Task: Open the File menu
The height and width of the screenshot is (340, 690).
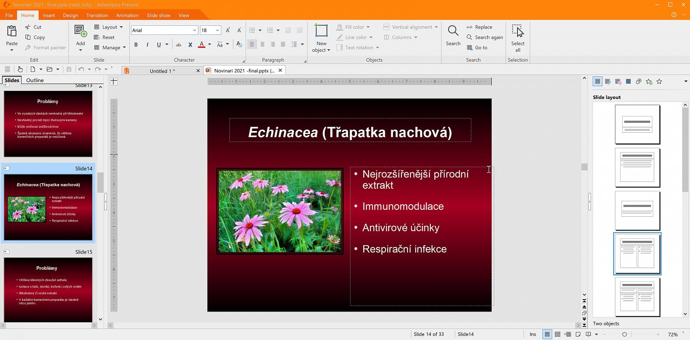Action: [9, 15]
